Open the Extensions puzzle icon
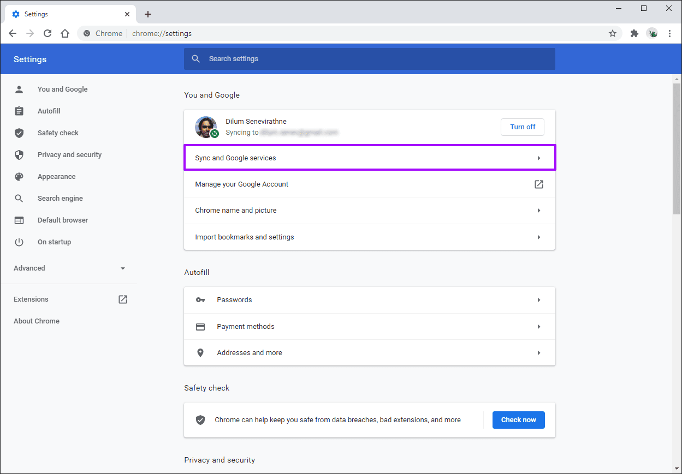Viewport: 682px width, 474px height. (x=634, y=33)
